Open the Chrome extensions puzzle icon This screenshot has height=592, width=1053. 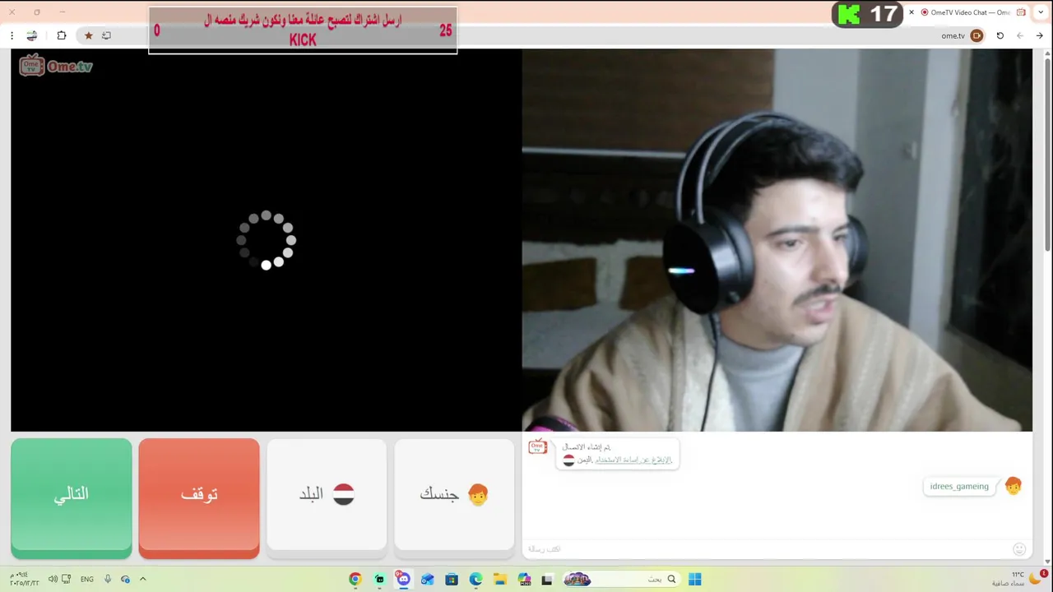[x=62, y=35]
